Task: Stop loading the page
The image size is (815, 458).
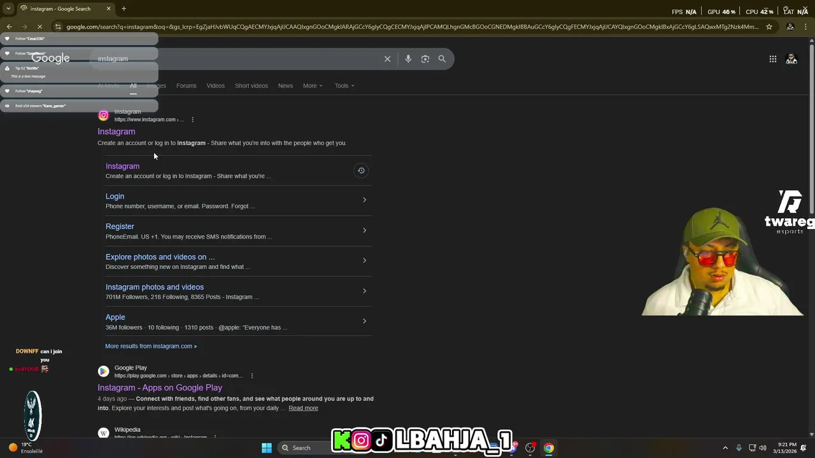Action: point(39,27)
